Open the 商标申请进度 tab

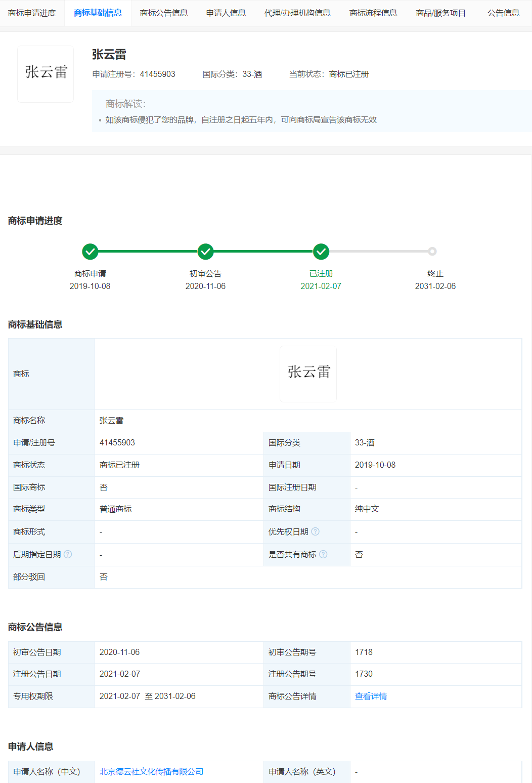[x=32, y=13]
